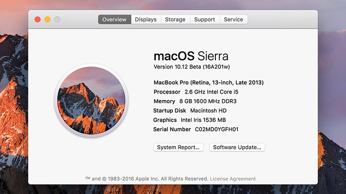Click memory value 8 GB 1600 MHz DDR3
Image resolution: width=346 pixels, height=194 pixels.
pos(208,101)
